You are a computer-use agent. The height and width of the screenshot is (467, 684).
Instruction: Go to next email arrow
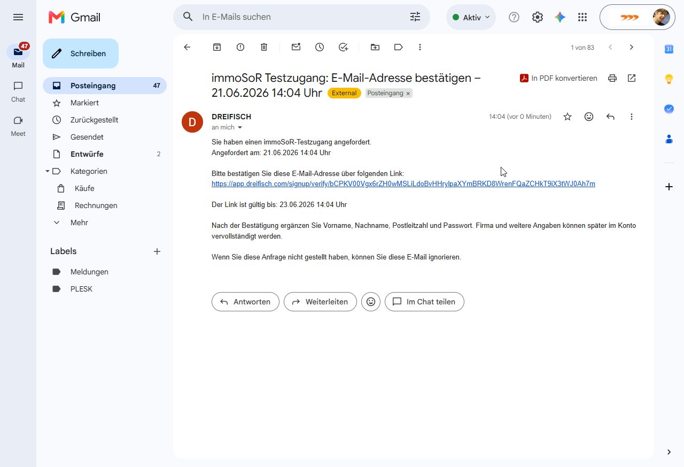click(x=632, y=47)
